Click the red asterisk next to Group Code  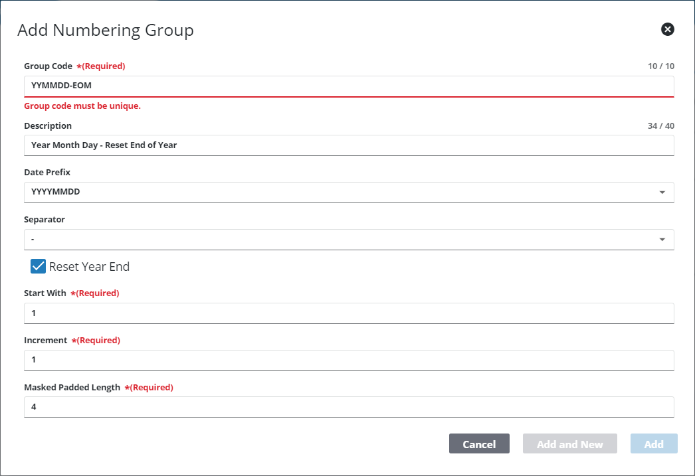[79, 66]
